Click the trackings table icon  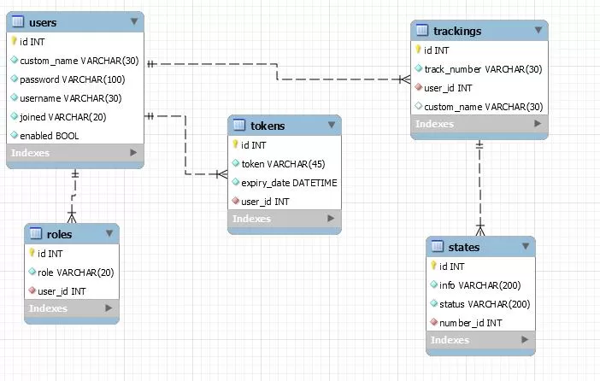click(x=421, y=30)
